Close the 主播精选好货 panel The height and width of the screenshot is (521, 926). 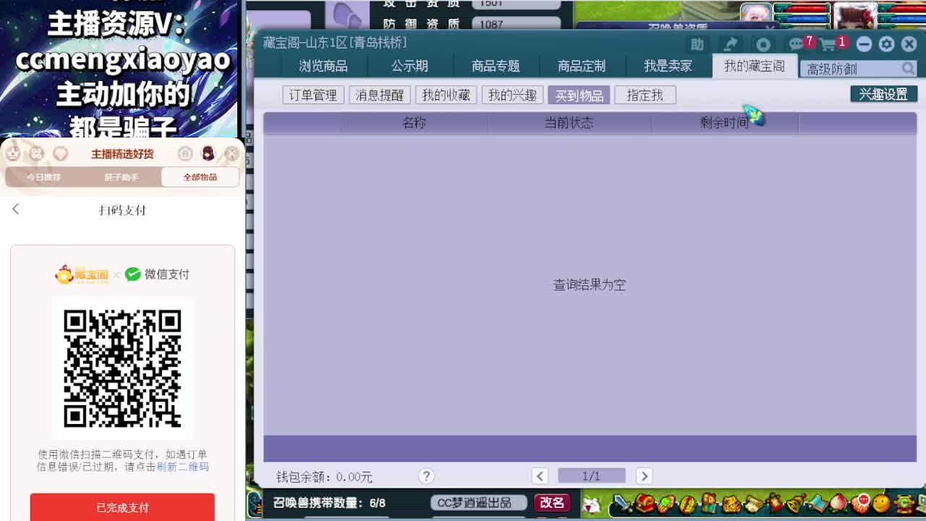point(231,153)
